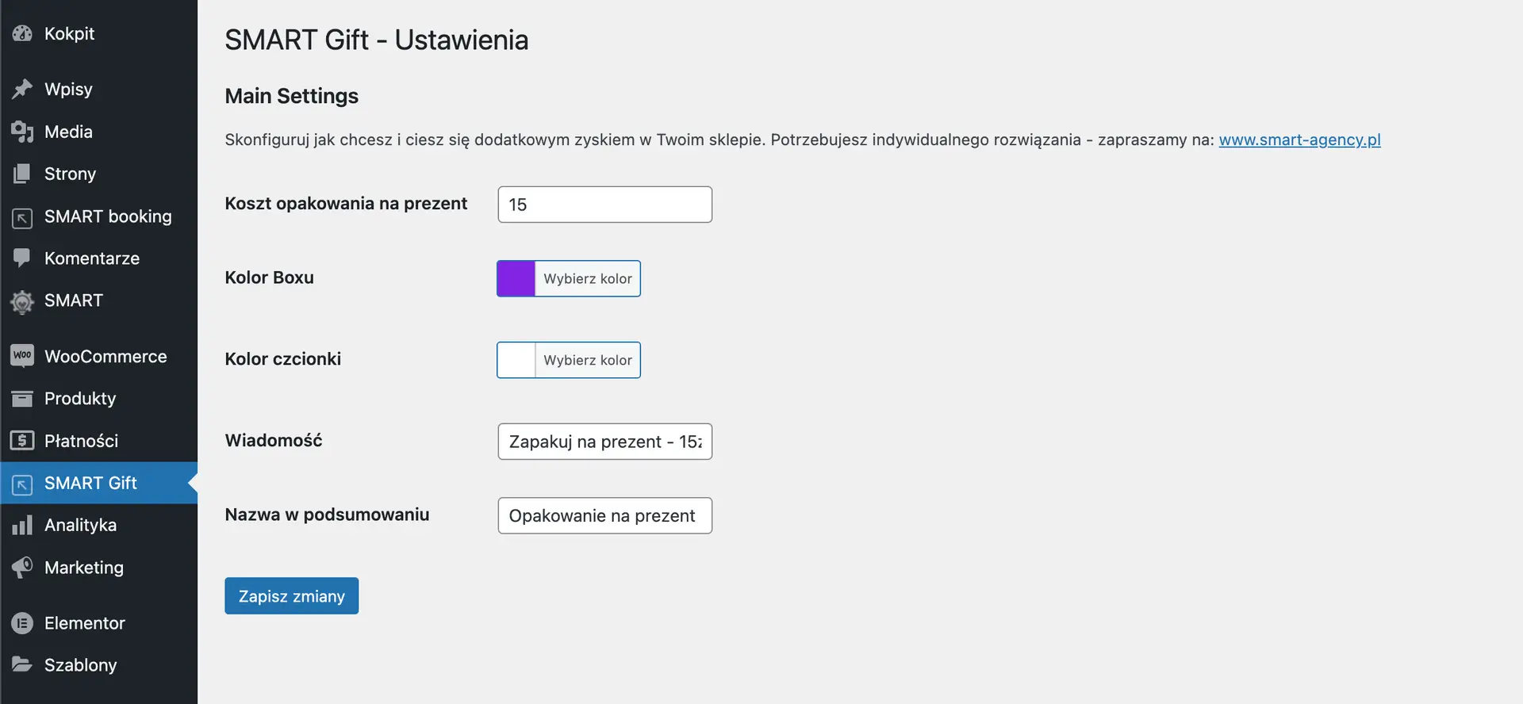The width and height of the screenshot is (1523, 704).
Task: Click the Produkty archive box icon
Action: point(22,398)
